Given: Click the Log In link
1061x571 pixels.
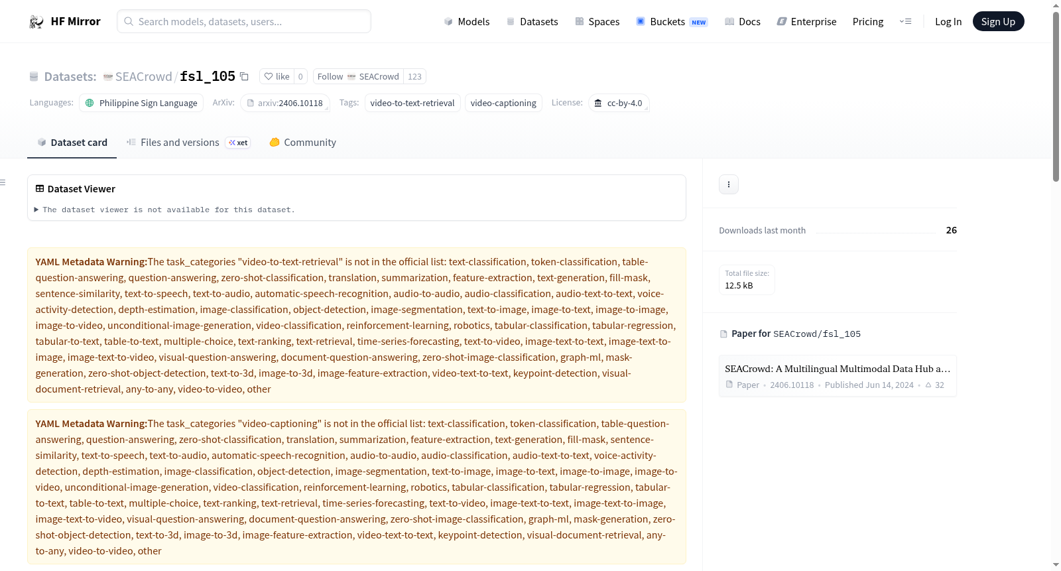Looking at the screenshot, I should pos(948,21).
